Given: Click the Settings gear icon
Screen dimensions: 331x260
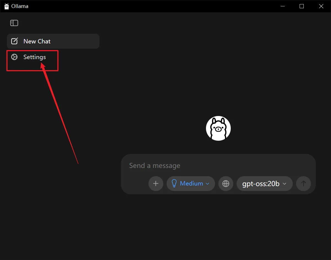Looking at the screenshot, I should pos(14,57).
